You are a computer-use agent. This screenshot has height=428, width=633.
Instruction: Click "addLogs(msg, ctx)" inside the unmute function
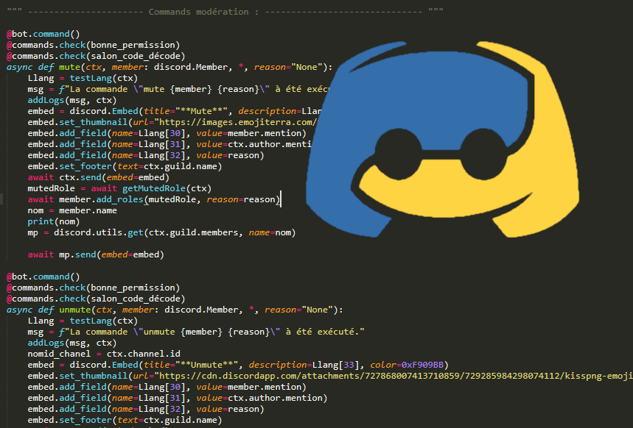72,343
